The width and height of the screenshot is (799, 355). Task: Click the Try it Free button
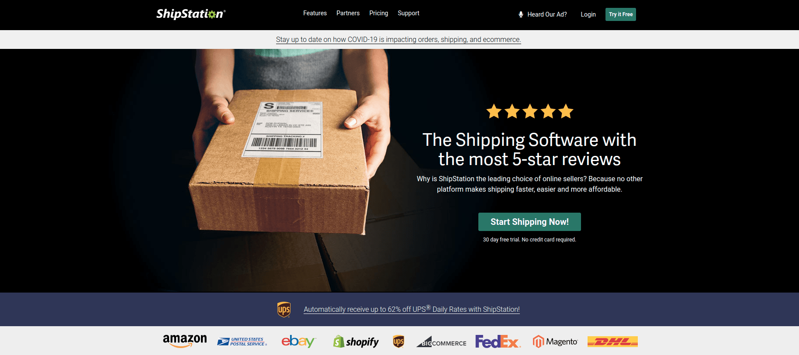pyautogui.click(x=621, y=14)
